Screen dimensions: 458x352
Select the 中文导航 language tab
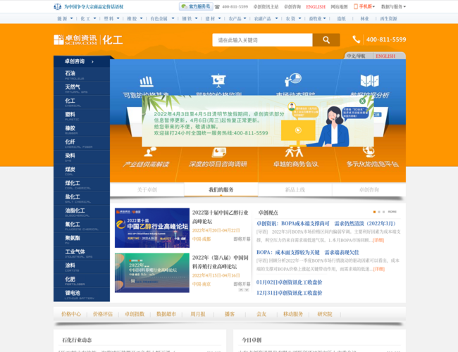[x=356, y=56]
